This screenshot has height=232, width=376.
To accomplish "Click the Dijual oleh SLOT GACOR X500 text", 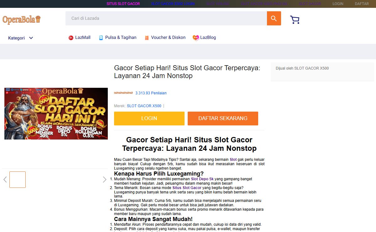I will [302, 68].
